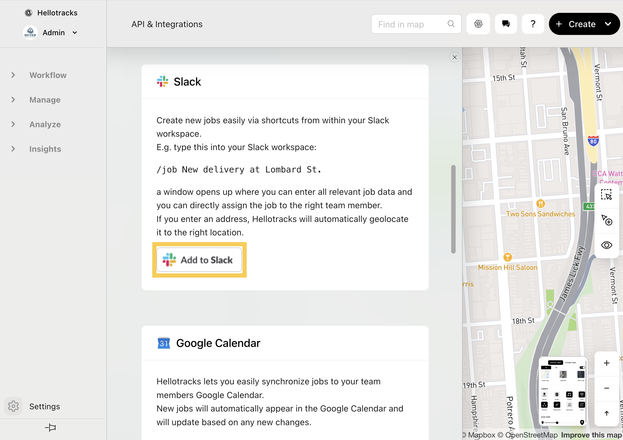
Task: Click the API & Integrations title
Action: pos(167,24)
